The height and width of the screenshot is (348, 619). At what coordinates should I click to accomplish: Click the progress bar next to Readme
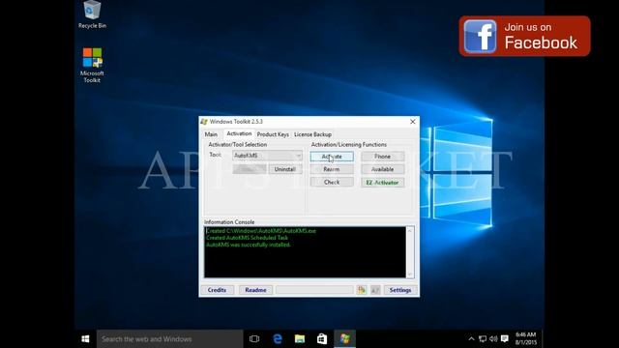click(314, 290)
